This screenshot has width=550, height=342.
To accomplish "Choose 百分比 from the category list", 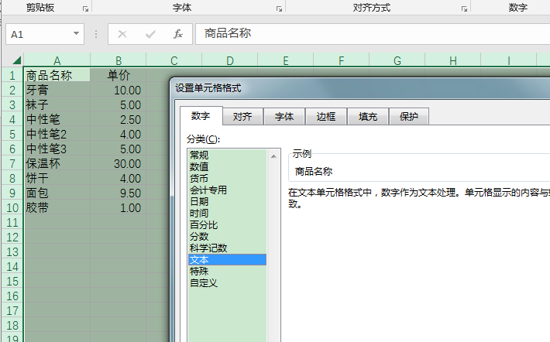I will coord(204,224).
